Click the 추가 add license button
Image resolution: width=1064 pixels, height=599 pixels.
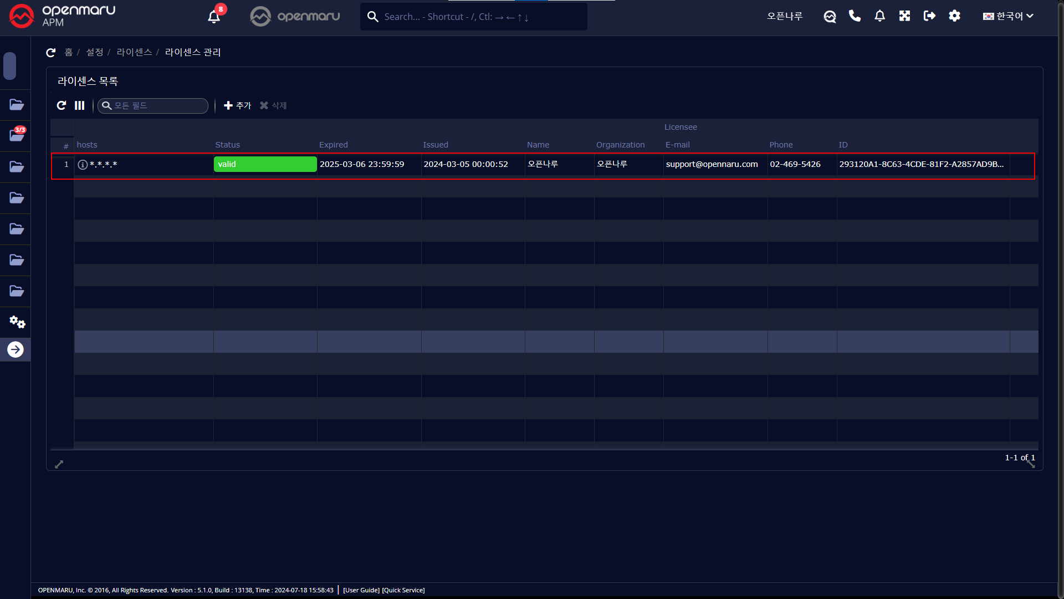click(x=237, y=105)
